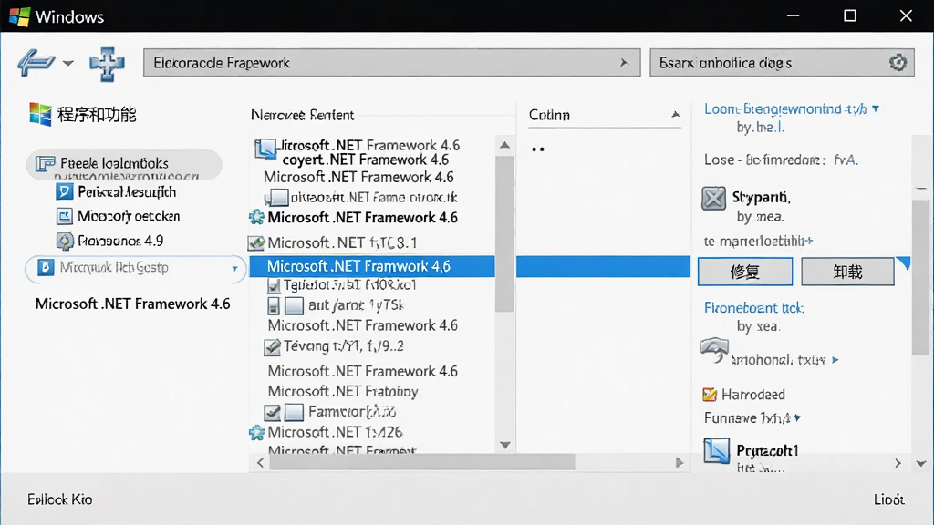Click the list scroll up arrow
The height and width of the screenshot is (525, 934).
point(504,145)
